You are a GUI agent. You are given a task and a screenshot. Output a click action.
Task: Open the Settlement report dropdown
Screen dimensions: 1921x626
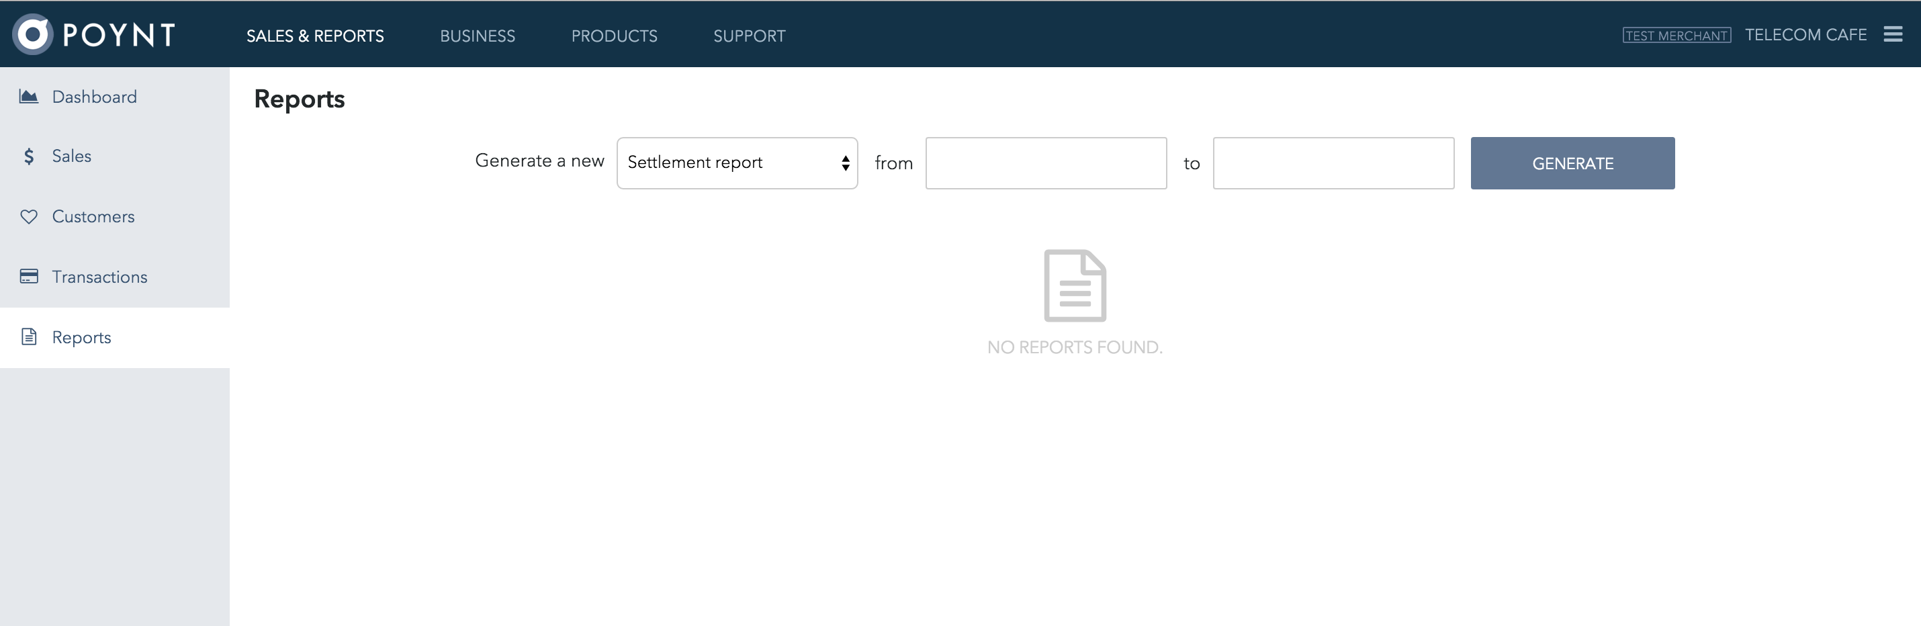coord(737,163)
